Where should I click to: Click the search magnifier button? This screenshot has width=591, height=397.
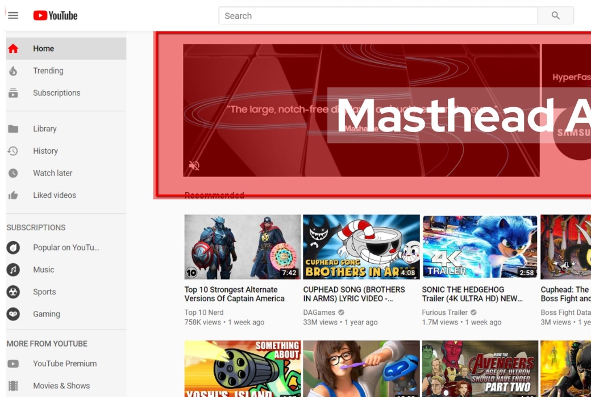tap(556, 15)
